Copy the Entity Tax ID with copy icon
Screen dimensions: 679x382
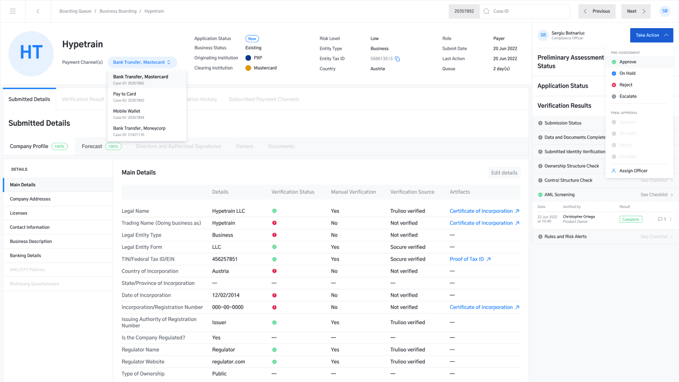point(397,59)
